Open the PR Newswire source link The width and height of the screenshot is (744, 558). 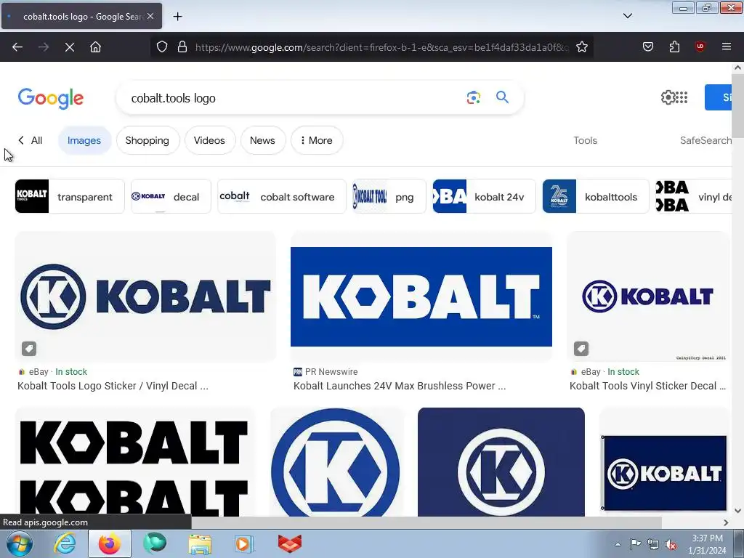tap(325, 372)
